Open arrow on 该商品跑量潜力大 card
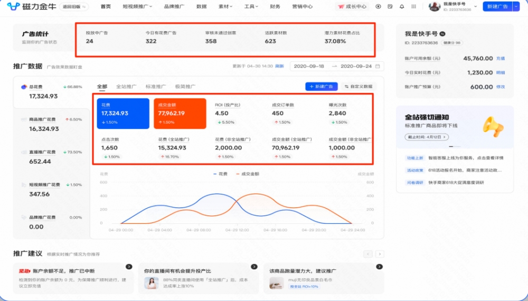This screenshot has width=528, height=301. pos(380,267)
